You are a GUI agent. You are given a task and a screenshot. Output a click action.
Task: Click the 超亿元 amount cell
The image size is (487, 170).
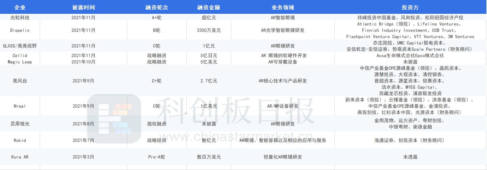(x=209, y=18)
